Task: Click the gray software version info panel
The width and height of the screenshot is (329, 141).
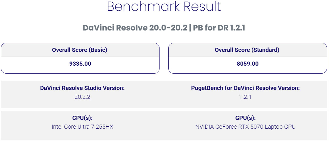Action: click(x=164, y=103)
